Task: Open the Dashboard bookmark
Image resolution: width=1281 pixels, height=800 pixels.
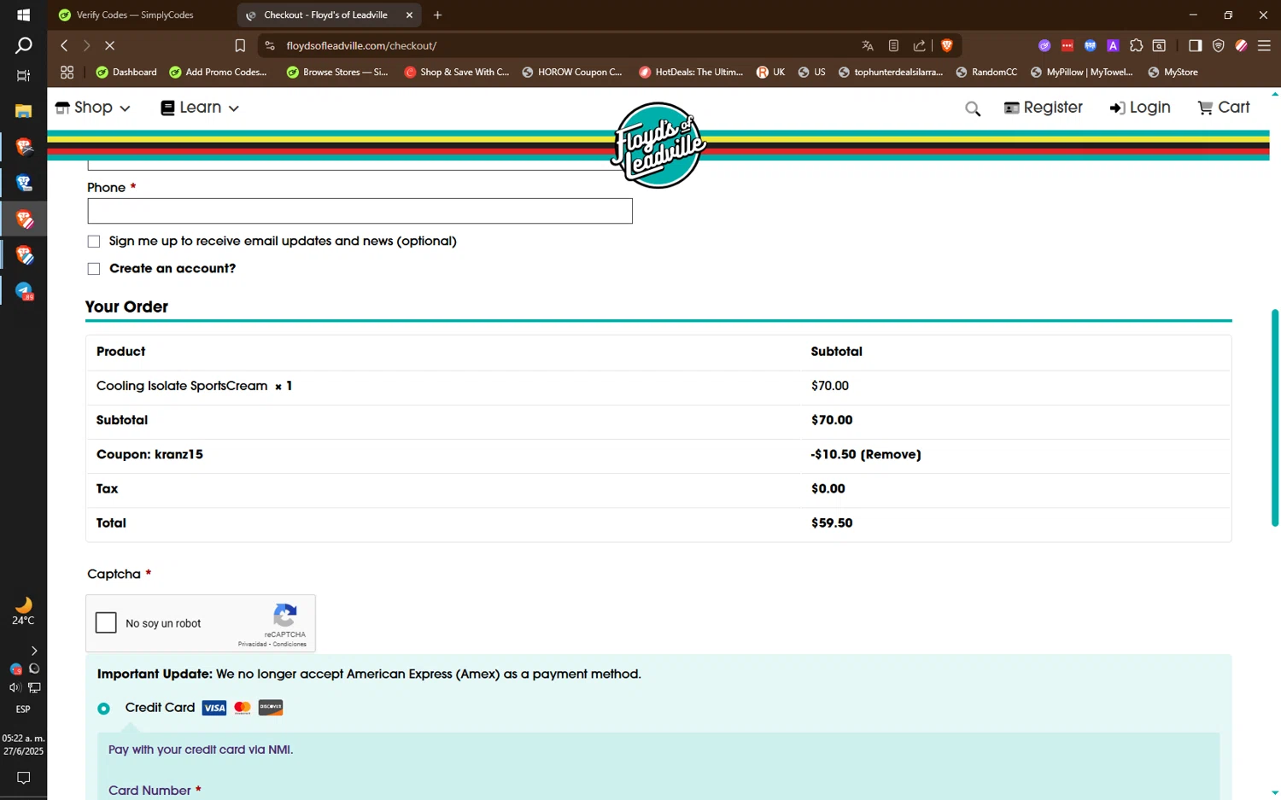Action: pos(126,73)
